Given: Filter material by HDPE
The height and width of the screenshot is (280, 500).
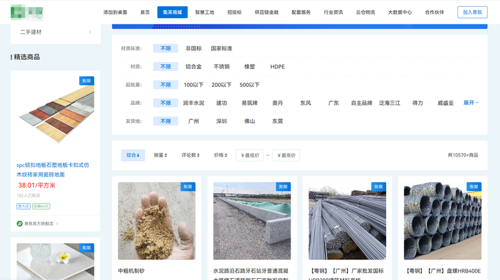Looking at the screenshot, I should coord(277,67).
